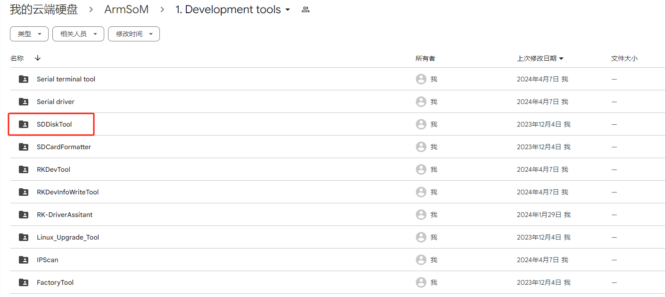Open the Serial terminal tool folder
The height and width of the screenshot is (297, 665).
[x=66, y=79]
